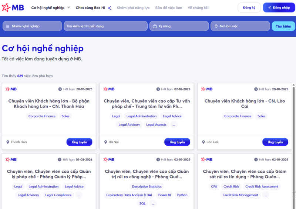Screen dimensions: 296x209
Task: Click the Sales tag on Lào Cai card
Action: [x=261, y=116]
